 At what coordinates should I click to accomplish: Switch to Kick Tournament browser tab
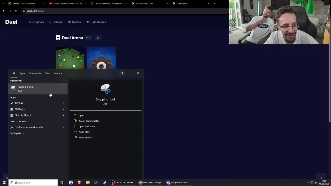pos(109,4)
